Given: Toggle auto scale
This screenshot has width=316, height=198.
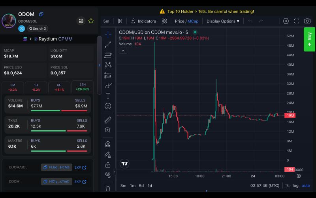Looking at the screenshot, I should (306, 186).
